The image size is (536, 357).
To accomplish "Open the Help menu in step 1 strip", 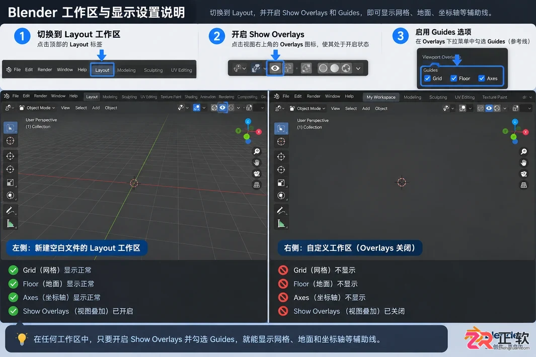I will 82,70.
